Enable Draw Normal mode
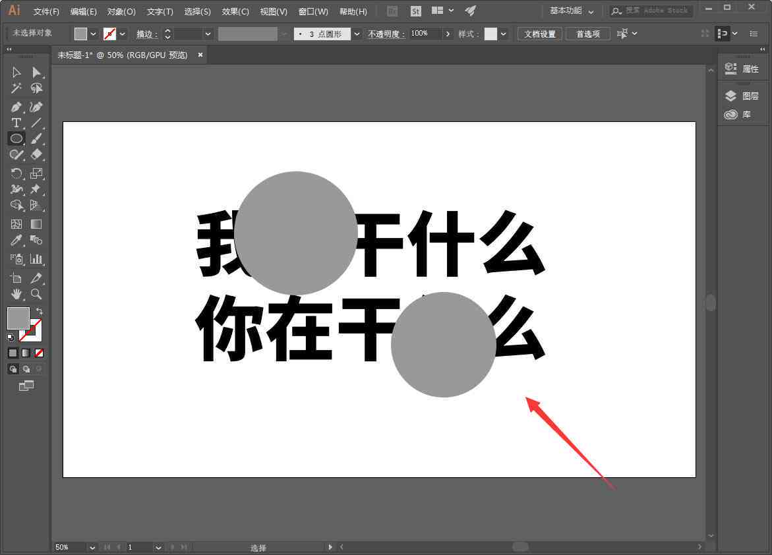772x555 pixels. tap(13, 369)
